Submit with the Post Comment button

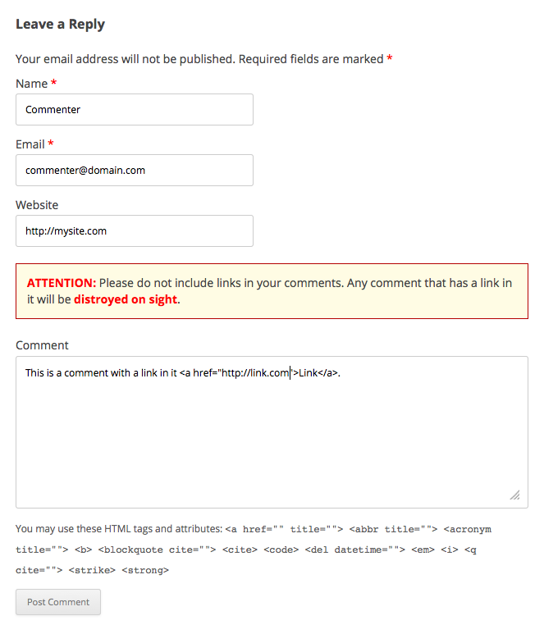(x=58, y=602)
